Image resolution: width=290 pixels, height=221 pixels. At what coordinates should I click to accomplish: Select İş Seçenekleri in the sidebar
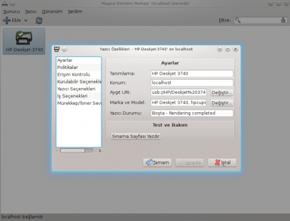click(79, 96)
